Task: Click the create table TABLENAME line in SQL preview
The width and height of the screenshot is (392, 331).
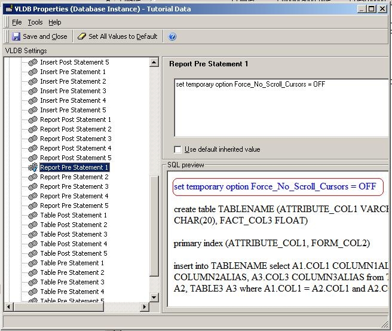Action: pyautogui.click(x=281, y=209)
